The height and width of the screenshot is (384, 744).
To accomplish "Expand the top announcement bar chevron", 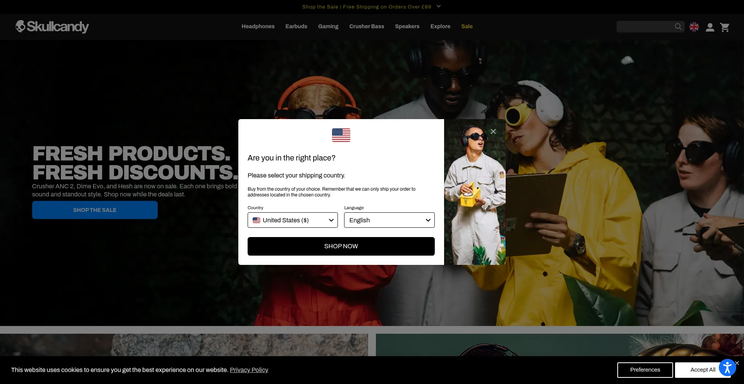I will tap(439, 6).
